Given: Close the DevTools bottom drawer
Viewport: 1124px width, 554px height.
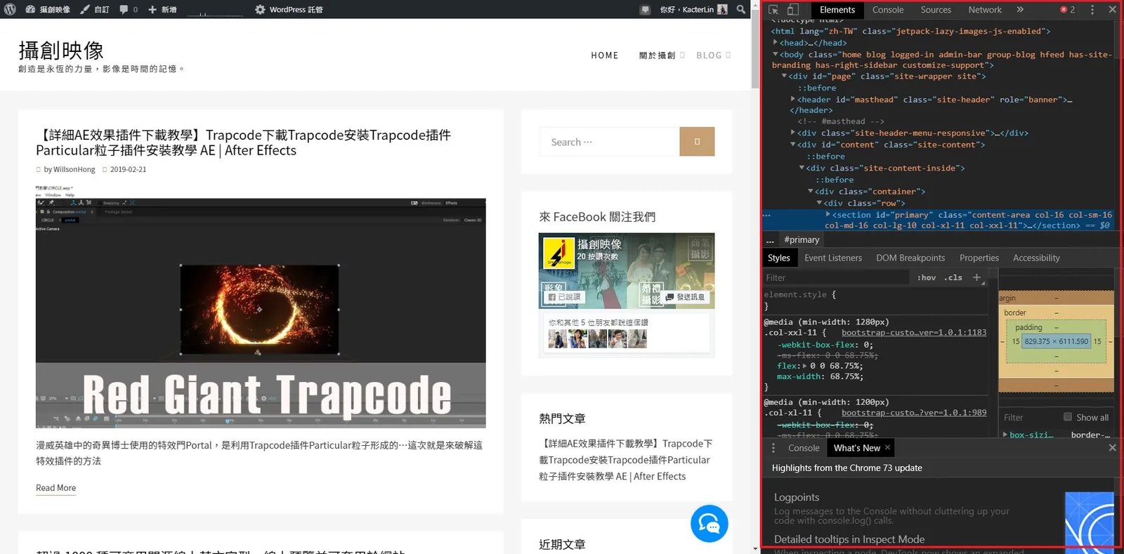Looking at the screenshot, I should (x=1112, y=447).
